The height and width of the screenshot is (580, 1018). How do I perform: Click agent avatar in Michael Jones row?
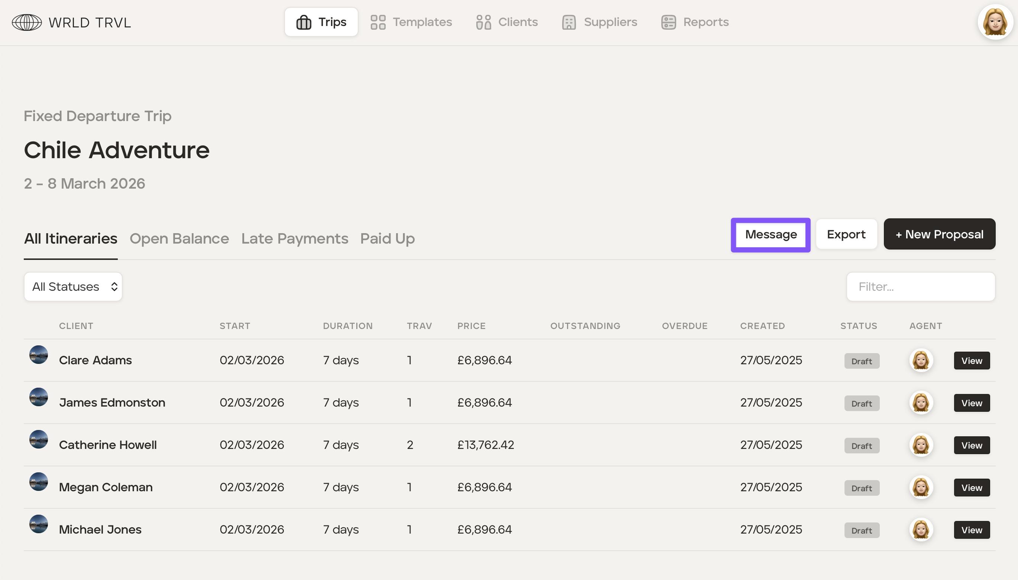point(921,530)
